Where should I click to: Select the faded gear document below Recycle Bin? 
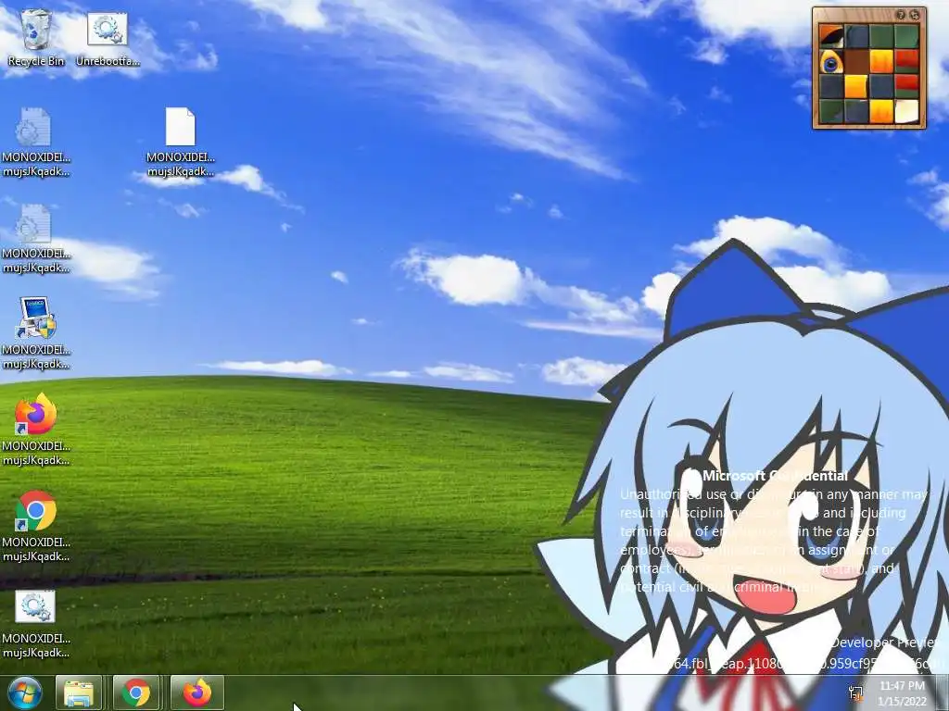[x=35, y=126]
